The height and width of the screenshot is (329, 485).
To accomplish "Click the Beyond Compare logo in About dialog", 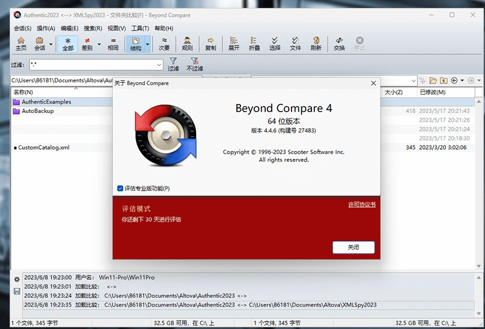I will click(x=166, y=135).
